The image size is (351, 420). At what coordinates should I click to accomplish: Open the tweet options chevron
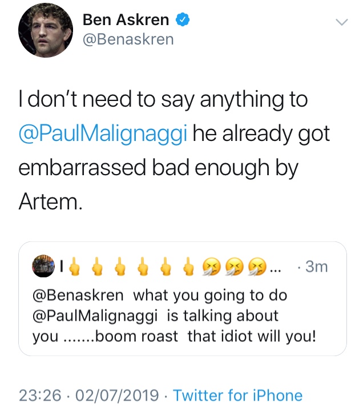(x=342, y=22)
